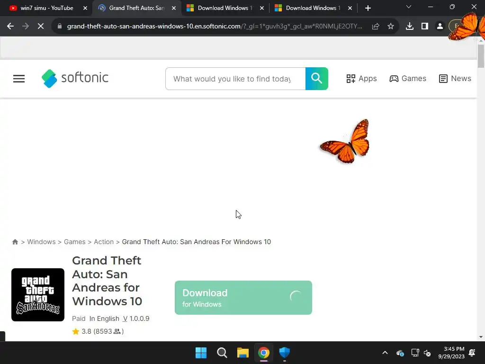Click version label V 1.0.0.9
Image resolution: width=485 pixels, height=364 pixels.
(x=136, y=318)
